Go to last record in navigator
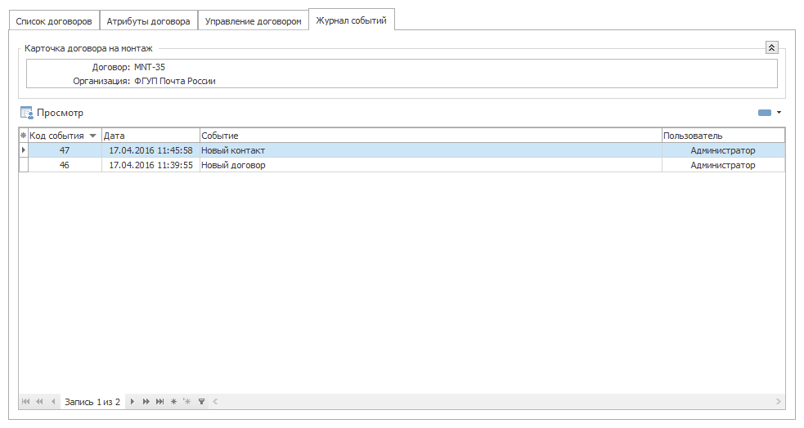Screen dimensions: 804x428 [160, 402]
